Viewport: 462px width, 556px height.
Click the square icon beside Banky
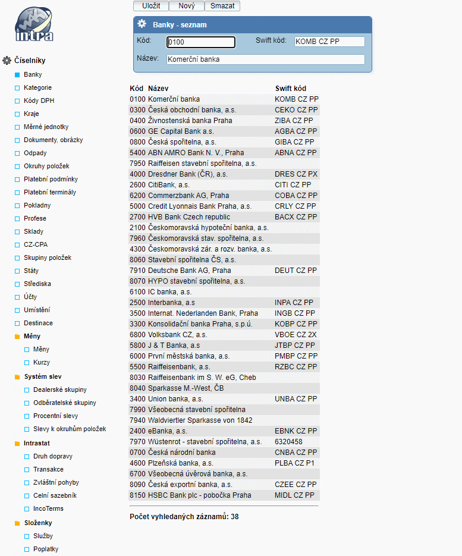pyautogui.click(x=17, y=75)
